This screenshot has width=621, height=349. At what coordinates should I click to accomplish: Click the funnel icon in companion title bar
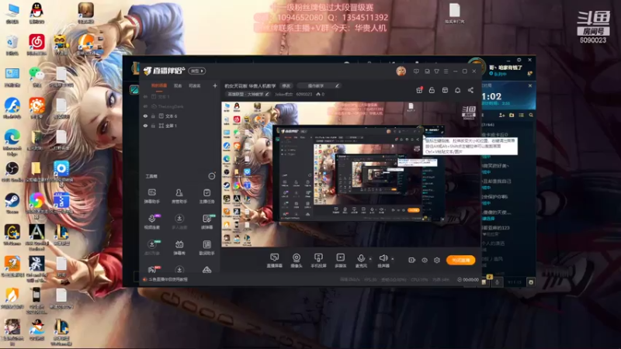pyautogui.click(x=436, y=71)
